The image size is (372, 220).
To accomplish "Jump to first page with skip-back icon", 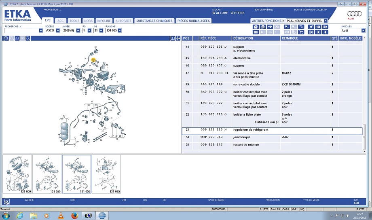I will [311, 32].
